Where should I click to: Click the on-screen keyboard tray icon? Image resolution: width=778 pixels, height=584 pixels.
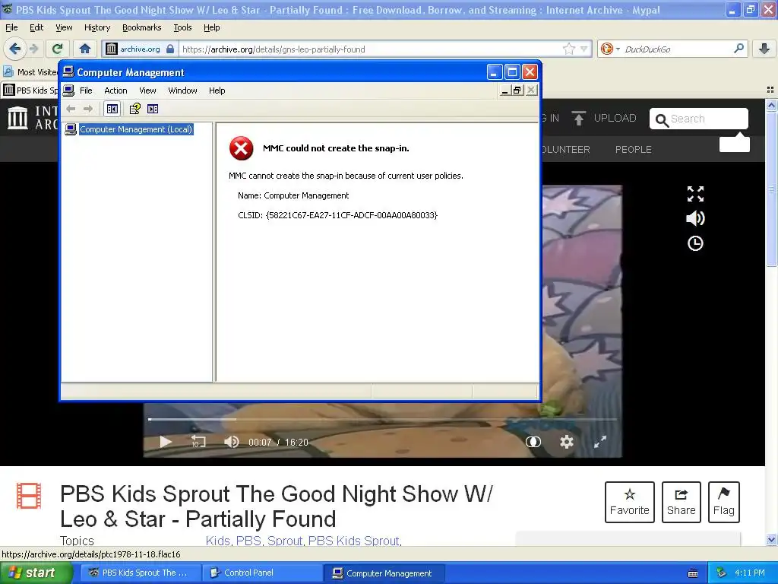[693, 573]
